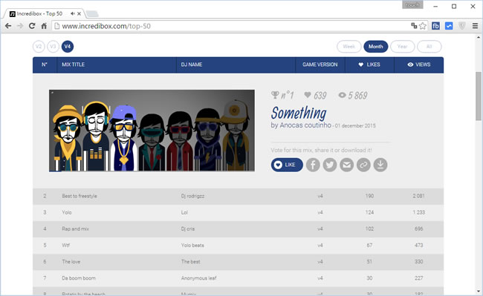Show the All time ranking
The width and height of the screenshot is (483, 296).
(x=429, y=47)
